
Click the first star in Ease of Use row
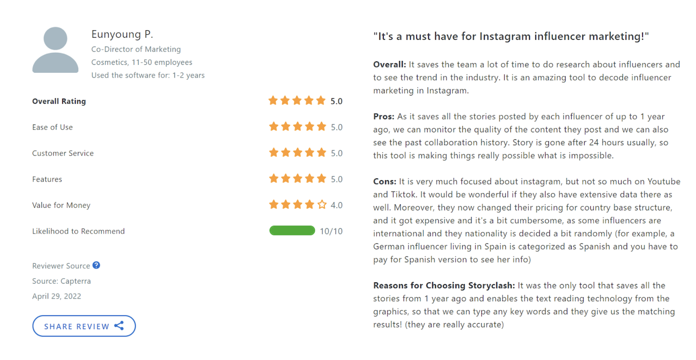(x=273, y=127)
